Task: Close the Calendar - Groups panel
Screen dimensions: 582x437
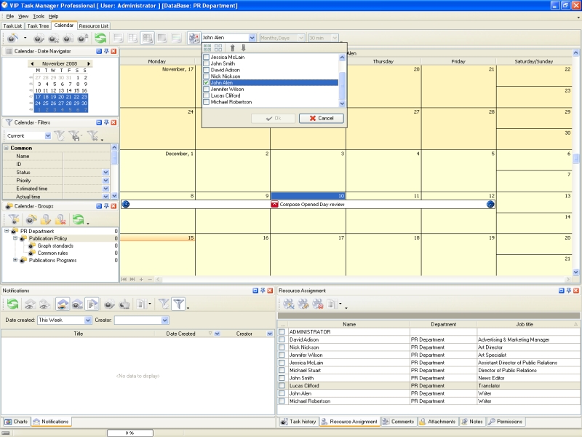Action: (113, 206)
